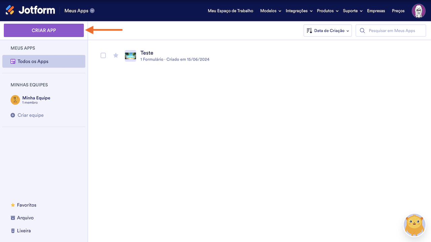Screen dimensions: 431x242
Task: Click the Criar equipe link
Action: point(31,115)
